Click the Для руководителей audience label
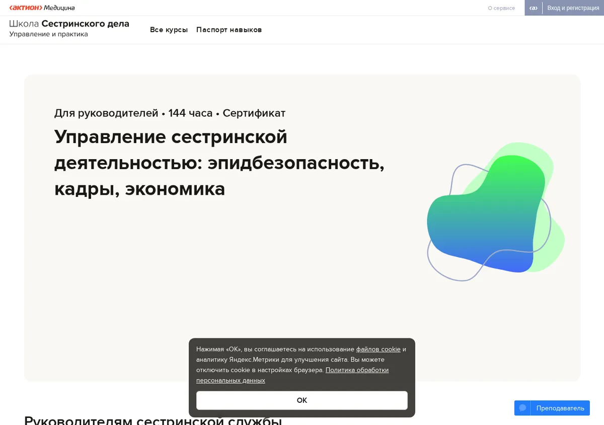The width and height of the screenshot is (604, 425). [106, 113]
